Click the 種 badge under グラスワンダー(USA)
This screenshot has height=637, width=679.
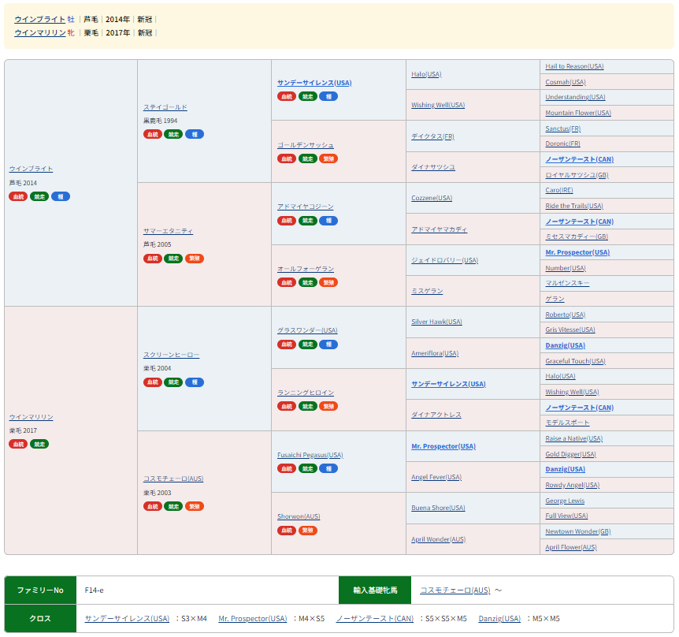tap(328, 345)
